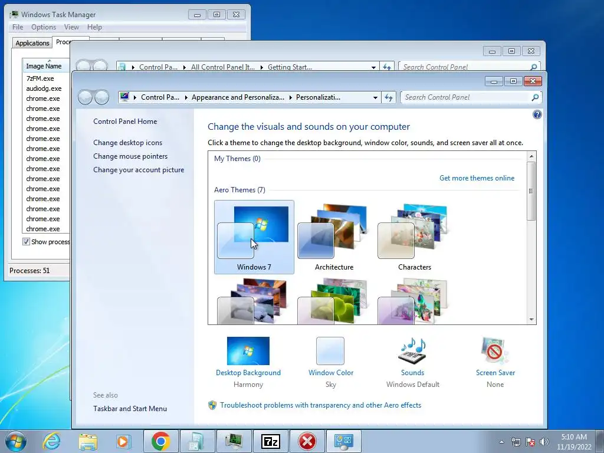604x453 pixels.
Task: Open the Window Color swatch
Action: coord(330,350)
